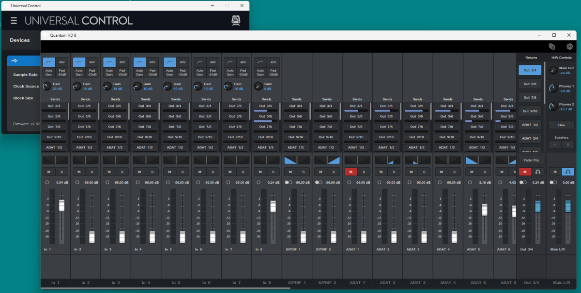This screenshot has height=293, width=581.
Task: Solo the ADAT 3 channel
Action: [x=424, y=172]
